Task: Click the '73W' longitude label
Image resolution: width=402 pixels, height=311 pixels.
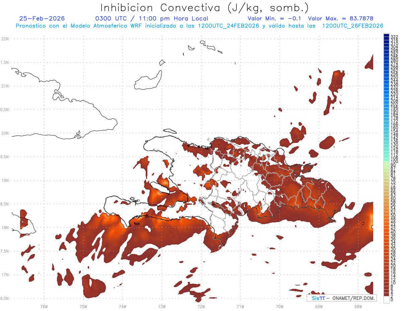Action: [162, 306]
